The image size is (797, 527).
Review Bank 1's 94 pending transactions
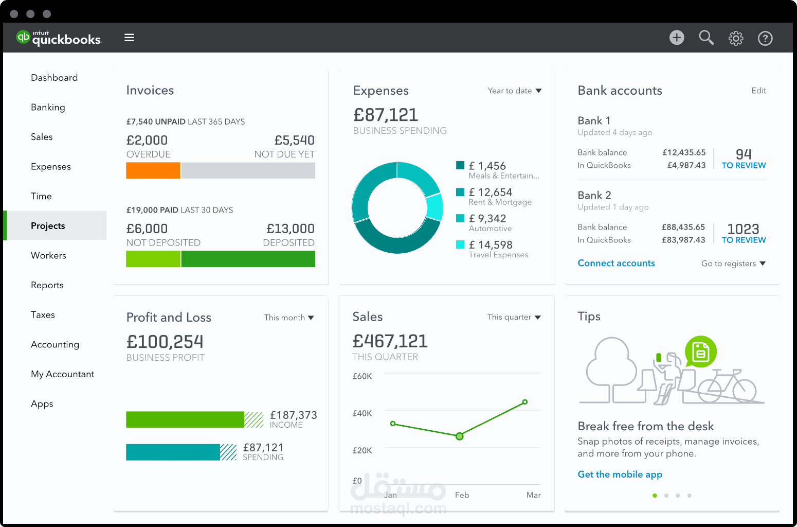pyautogui.click(x=744, y=159)
